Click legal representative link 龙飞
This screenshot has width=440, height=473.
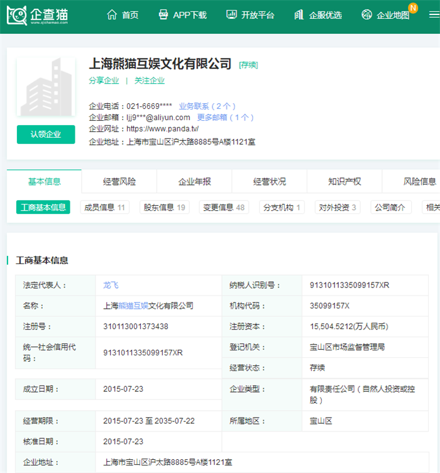coord(111,285)
